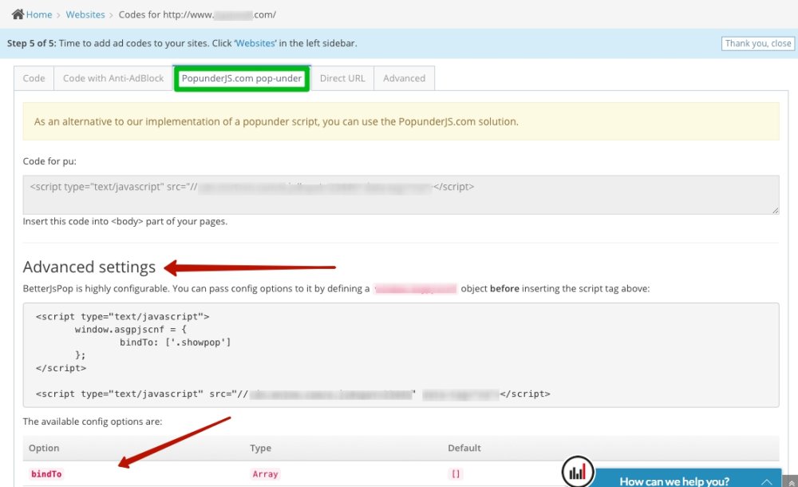
Task: Click the 'Type' column header
Action: 261,448
